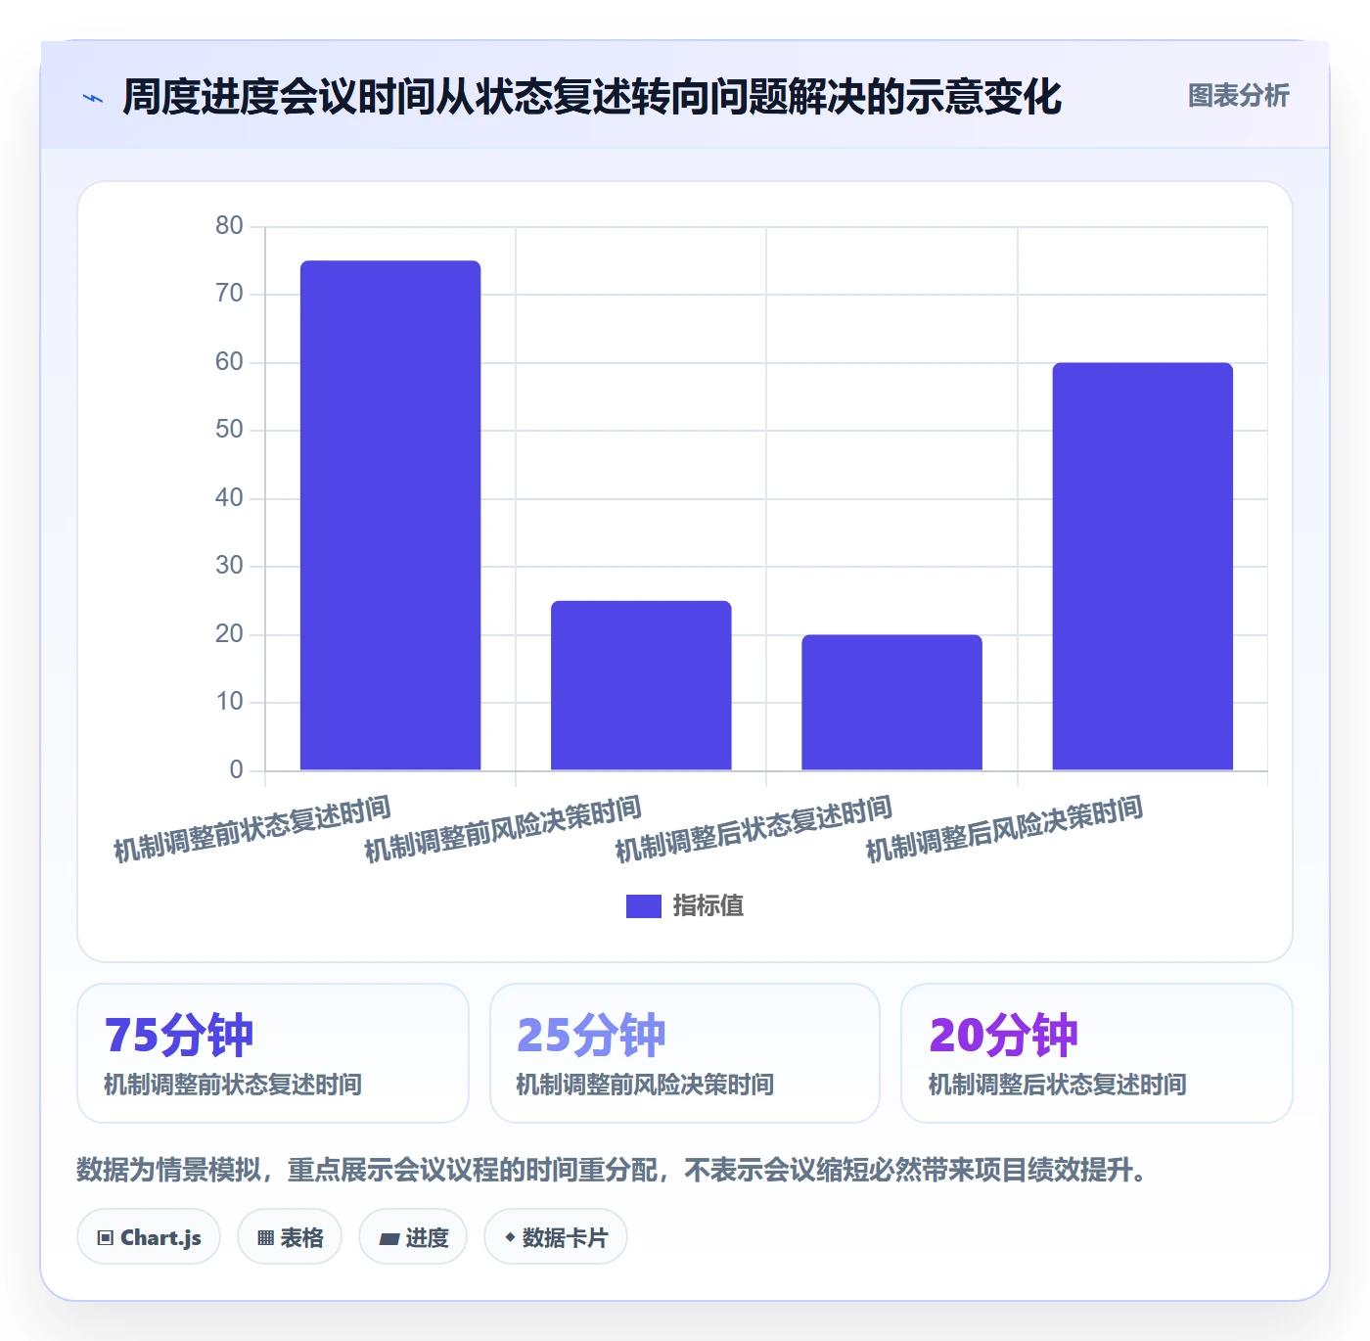This screenshot has height=1341, width=1370.
Task: Click the x-axis label 机制调整前状态复述时间
Action: pos(252,829)
